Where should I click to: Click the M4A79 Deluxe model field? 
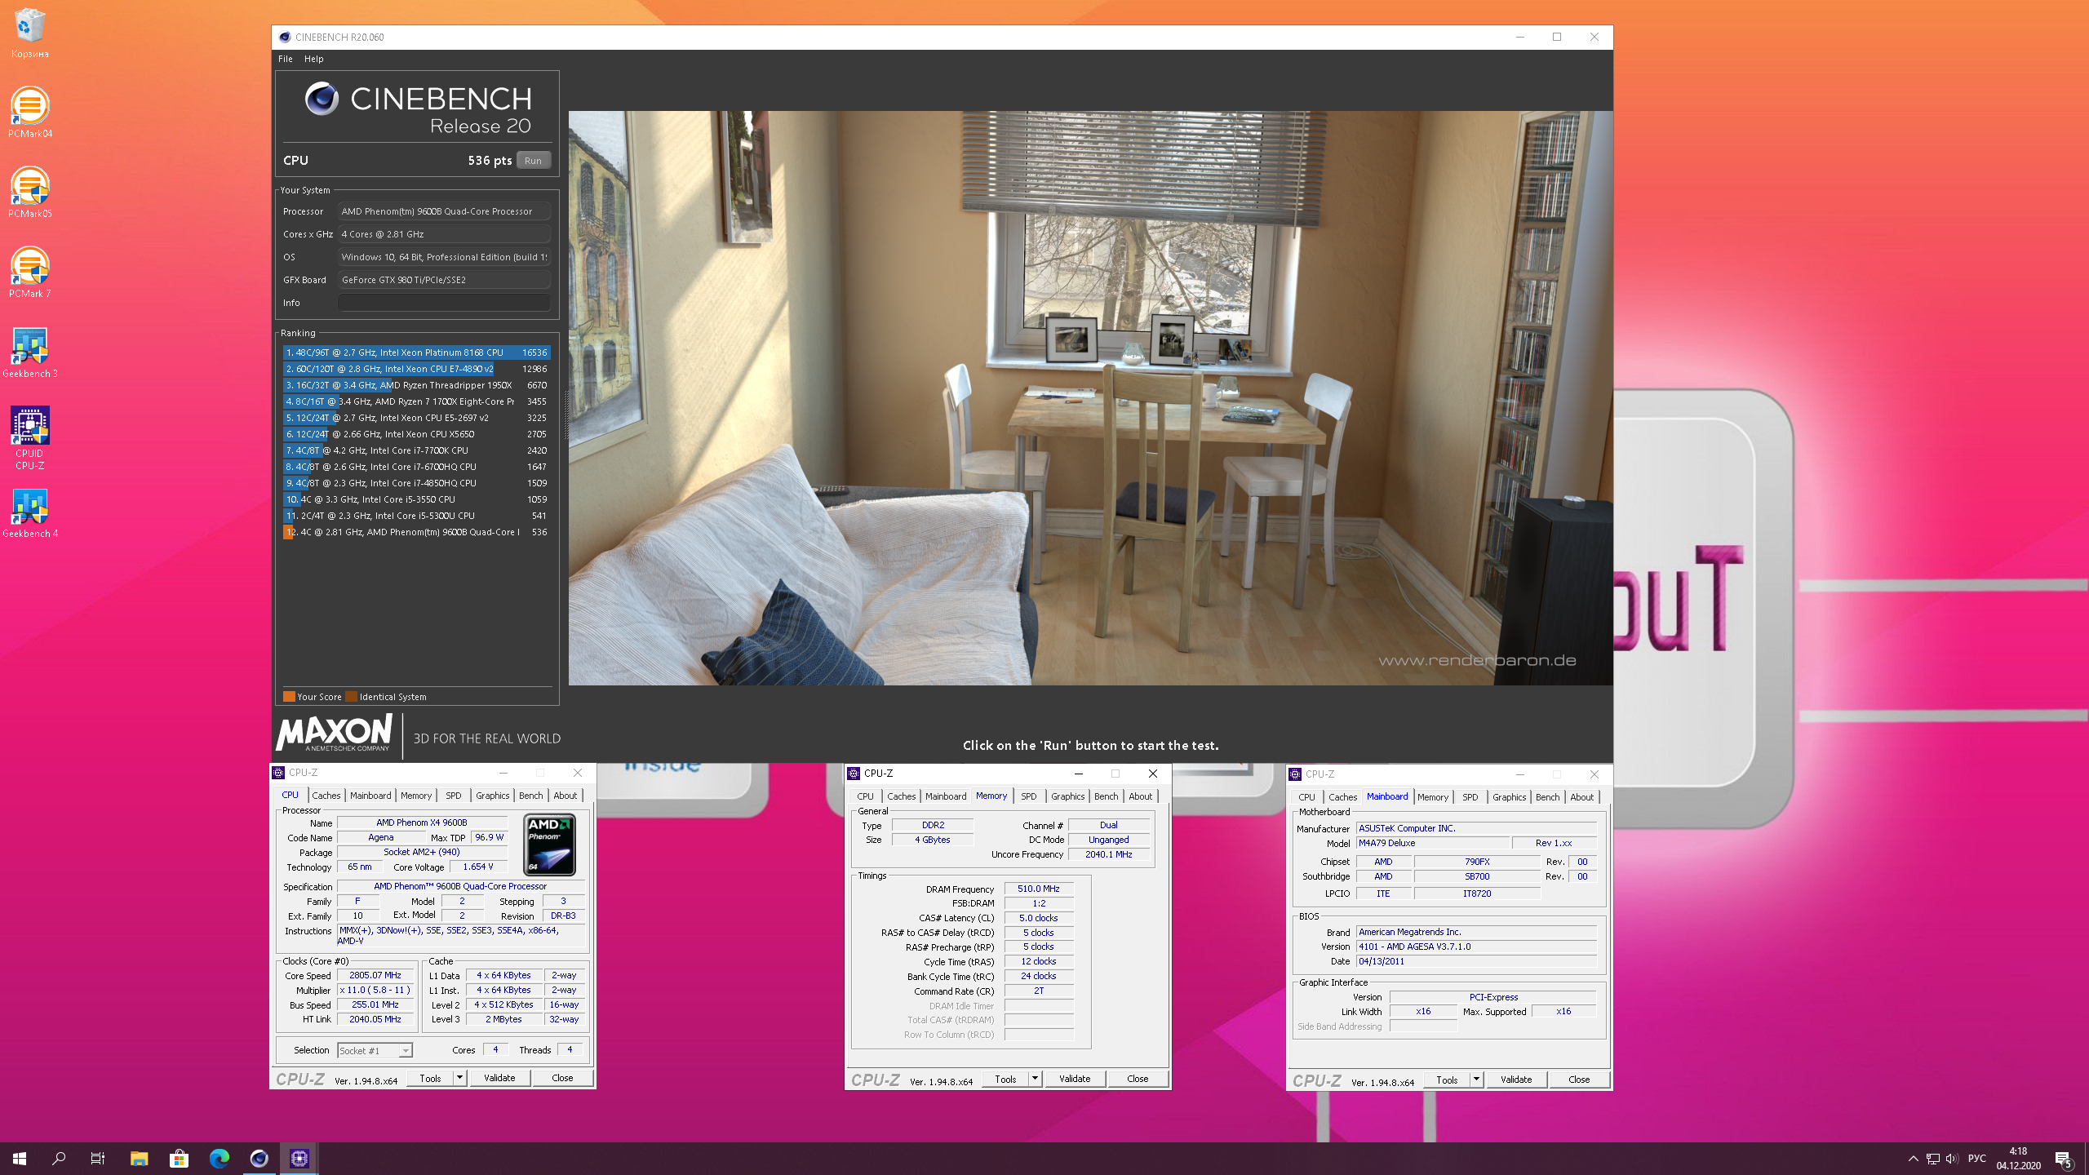click(1433, 843)
